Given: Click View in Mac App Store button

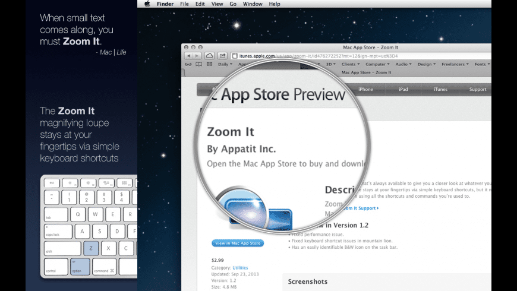Looking at the screenshot, I should pyautogui.click(x=238, y=243).
